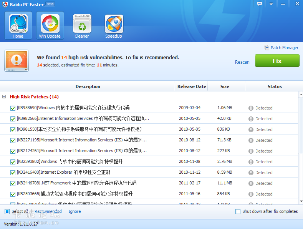Sort by Status column header
303x229 pixels.
tap(275, 86)
